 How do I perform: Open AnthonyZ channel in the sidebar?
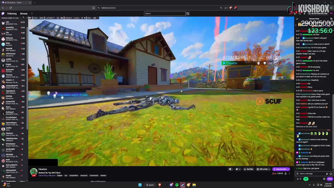click(x=14, y=113)
